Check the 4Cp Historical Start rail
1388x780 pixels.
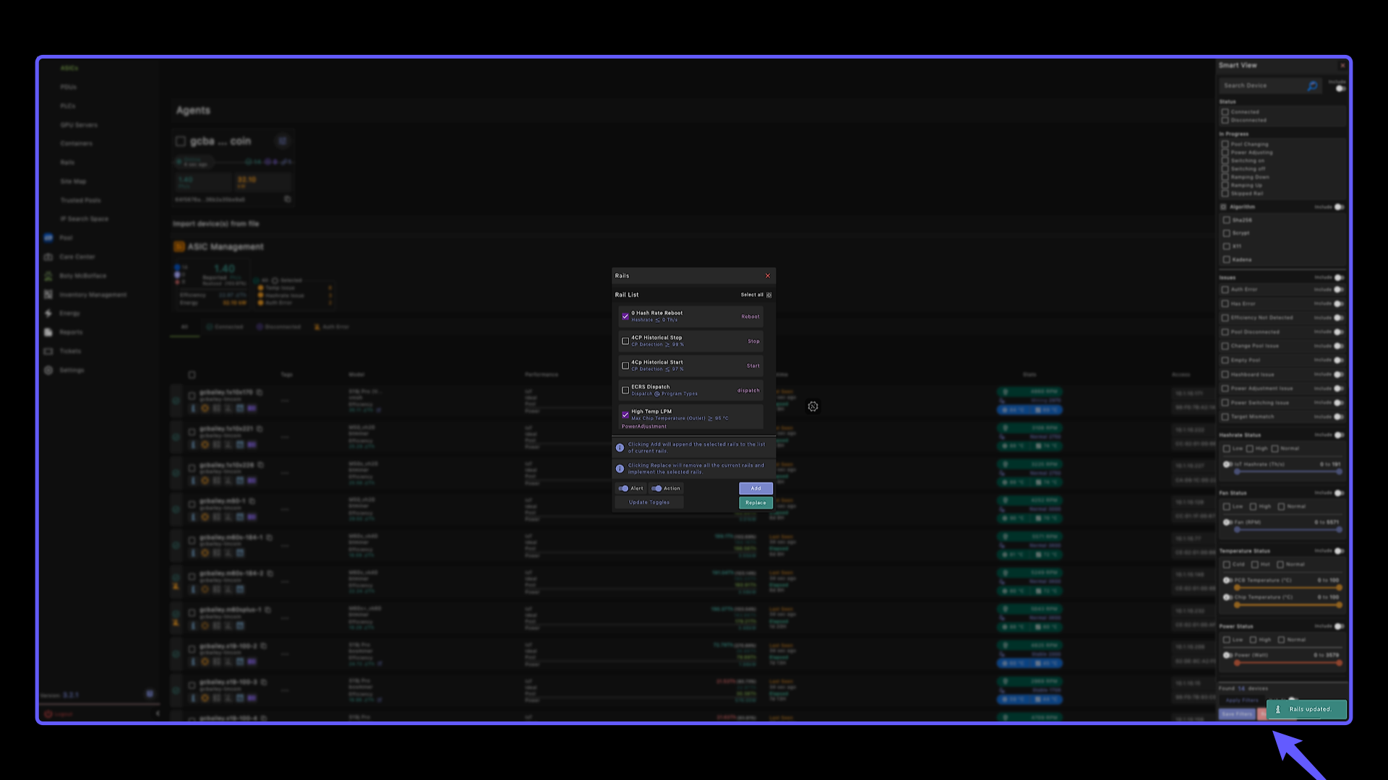coord(625,365)
